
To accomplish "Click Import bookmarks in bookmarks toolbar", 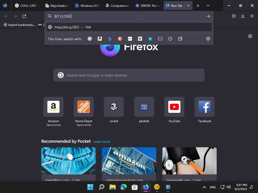I will tap(19, 25).
